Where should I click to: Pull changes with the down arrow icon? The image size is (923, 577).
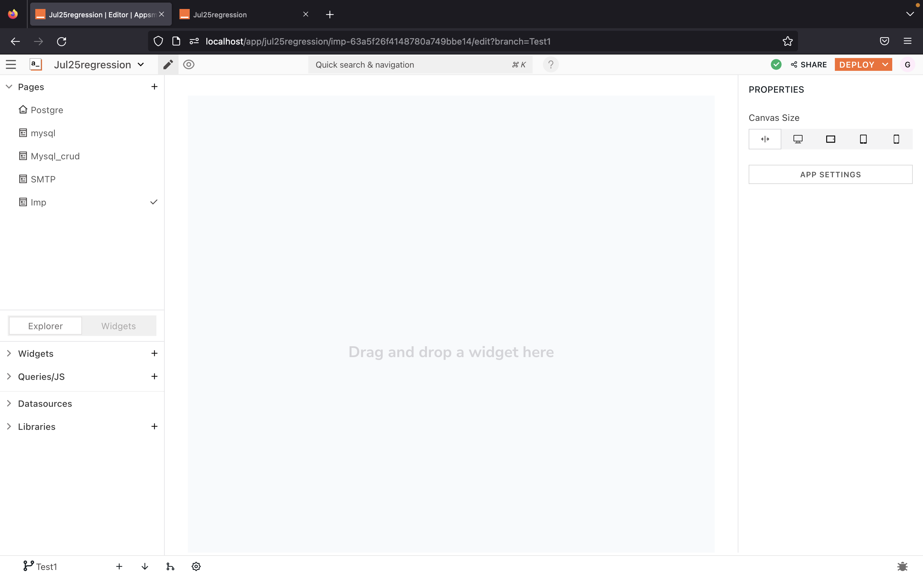[145, 566]
